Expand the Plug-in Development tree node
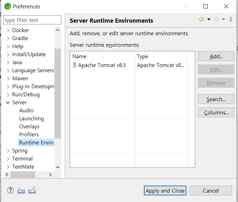 coord(8,87)
